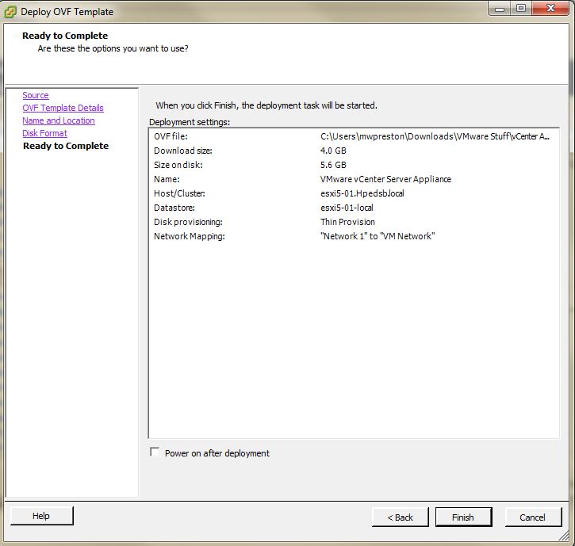Click the 'Name:' label in settings

coord(167,179)
